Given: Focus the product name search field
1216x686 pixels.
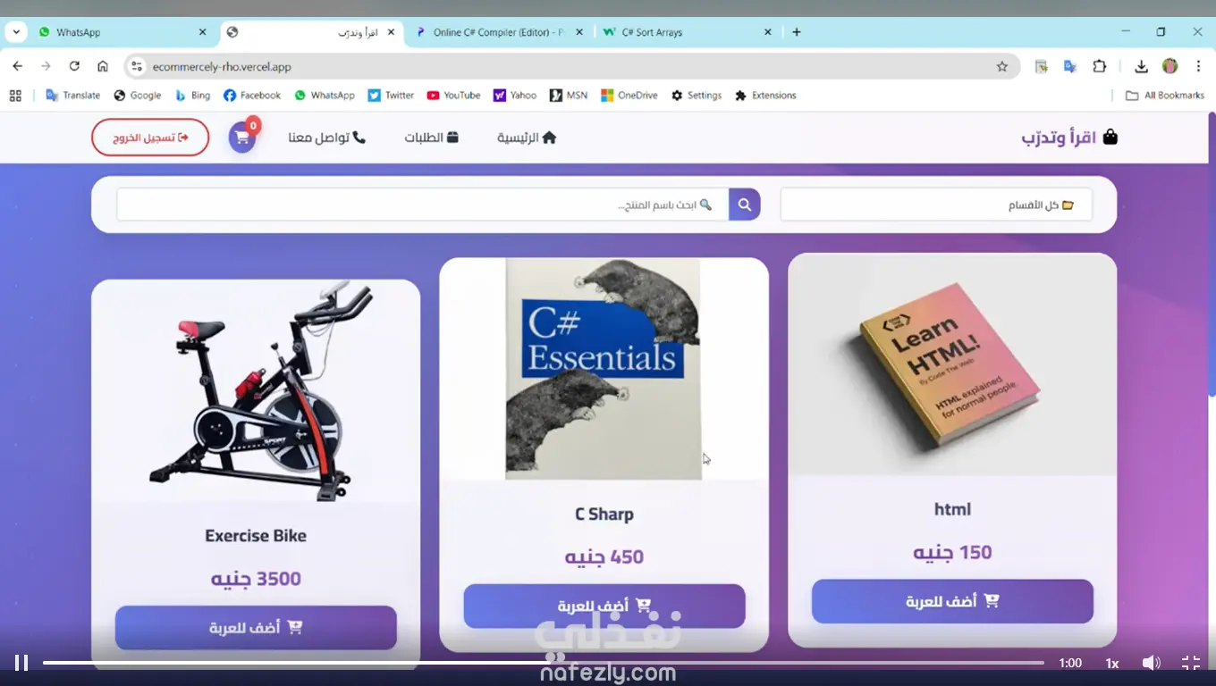Looking at the screenshot, I should 422,205.
